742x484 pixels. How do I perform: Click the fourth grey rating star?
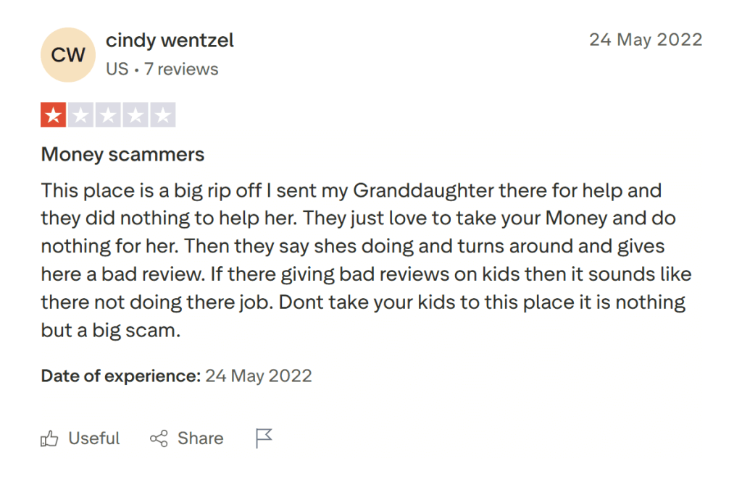[136, 115]
